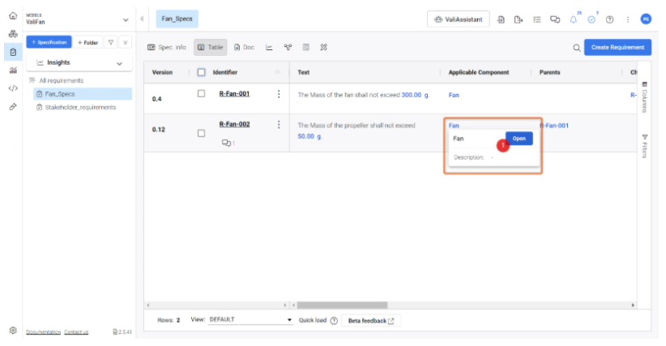Collapse the tree with double-chevron icon
Viewport: 666px width, 346px height.
tap(126, 42)
